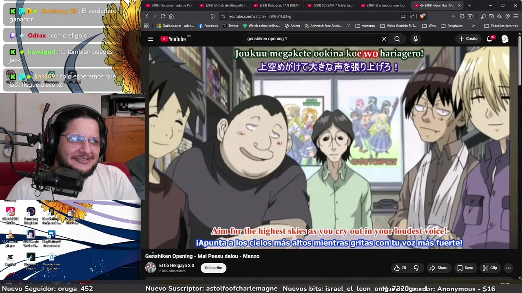Click the youtube.com address bar
Screen dimensions: 522x293
(310, 16)
